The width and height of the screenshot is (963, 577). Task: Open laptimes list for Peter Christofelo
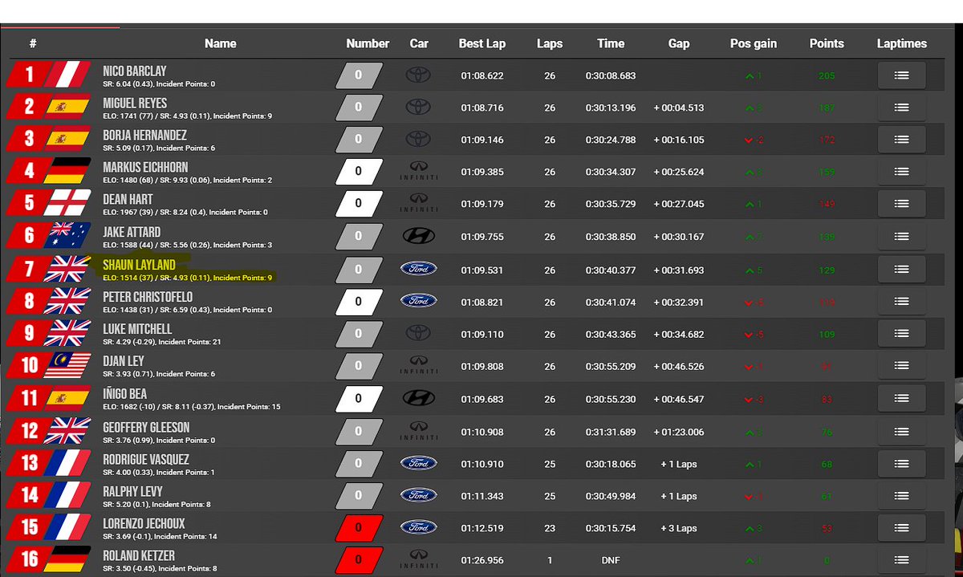(x=901, y=302)
